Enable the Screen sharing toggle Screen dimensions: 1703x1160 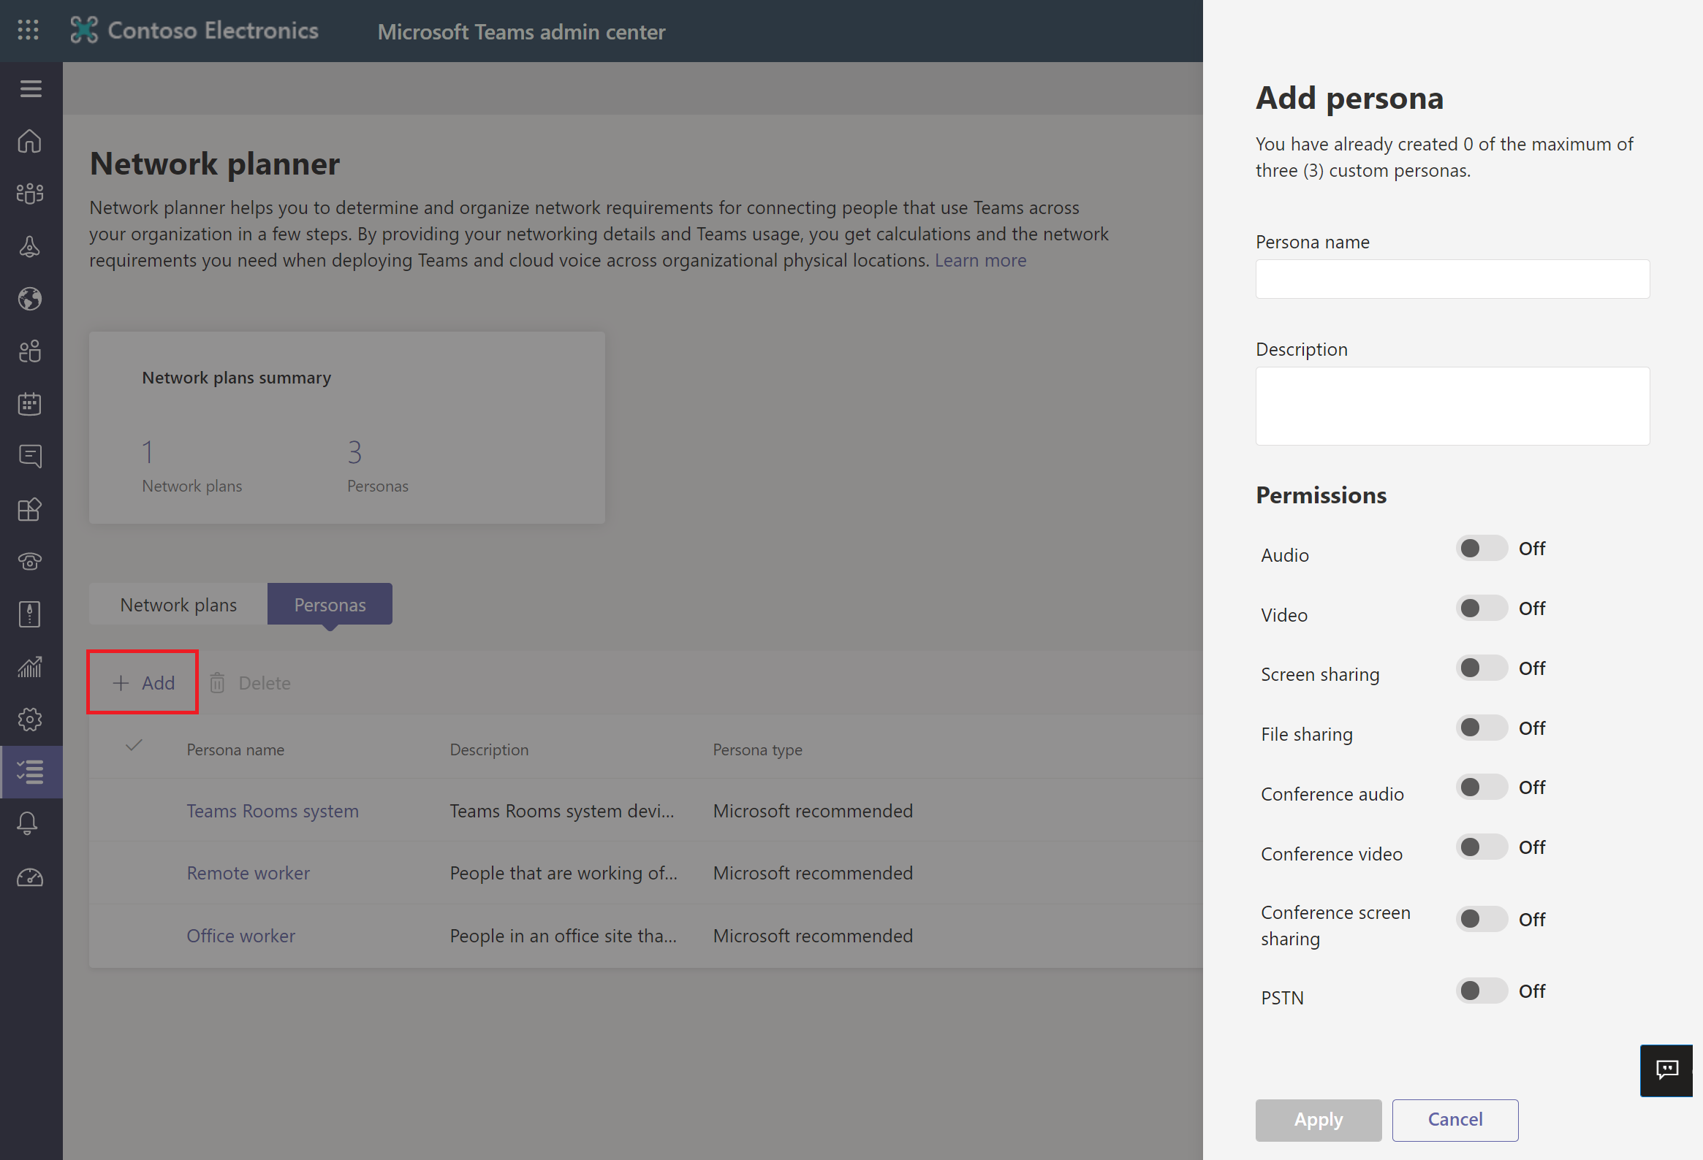click(x=1480, y=668)
